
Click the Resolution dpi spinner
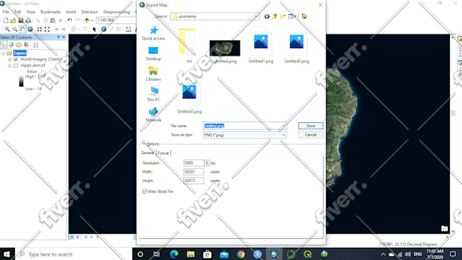tap(207, 163)
